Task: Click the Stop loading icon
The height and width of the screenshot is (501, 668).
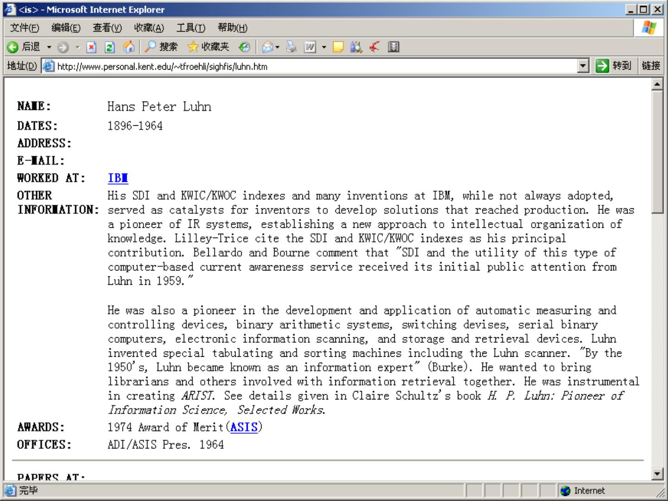Action: coord(91,47)
